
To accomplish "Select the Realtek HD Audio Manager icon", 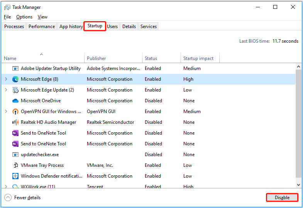I will pos(15,122).
